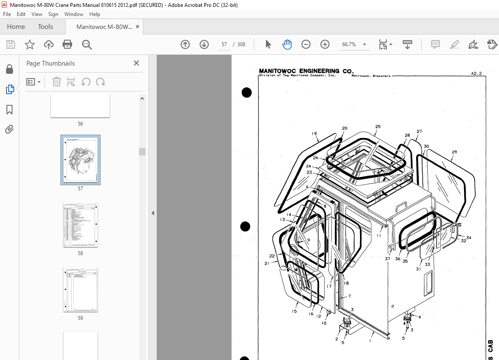Go to previous page arrow
499x360 pixels.
(x=185, y=44)
